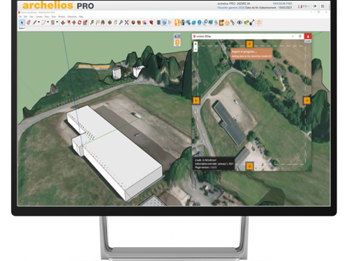
Task: Open the hamburger menu at top right
Action: point(322,6)
